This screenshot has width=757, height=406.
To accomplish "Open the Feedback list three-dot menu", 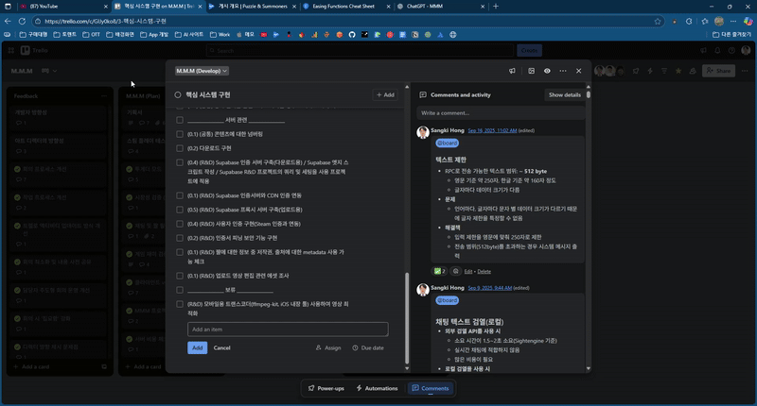I will (x=104, y=96).
